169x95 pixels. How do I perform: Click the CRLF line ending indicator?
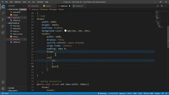click(135, 93)
